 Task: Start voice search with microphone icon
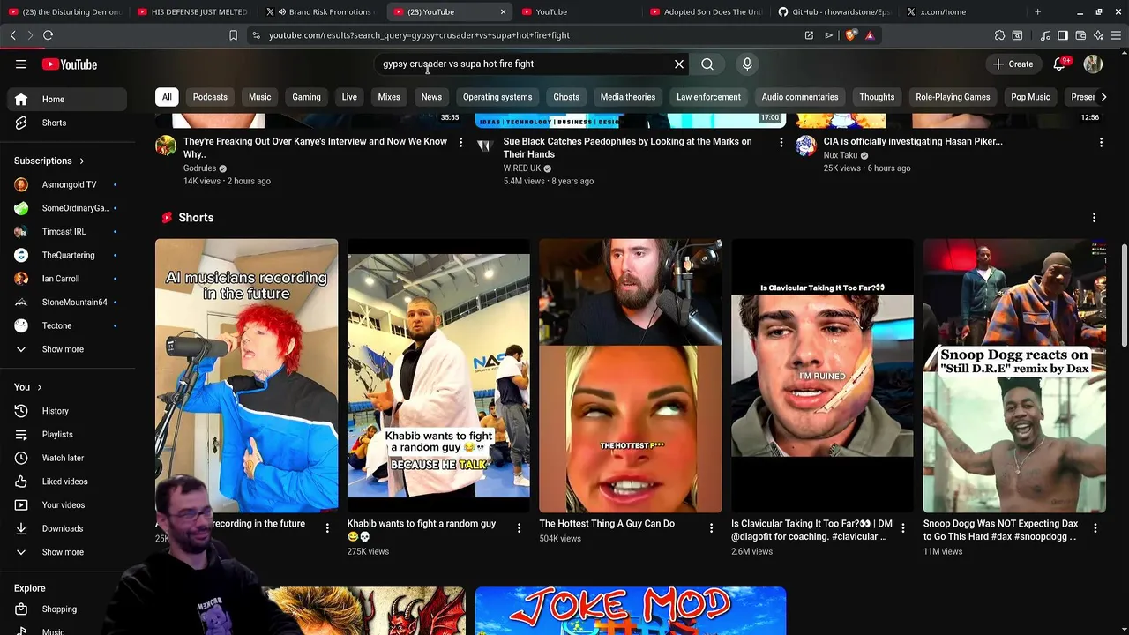tap(747, 63)
